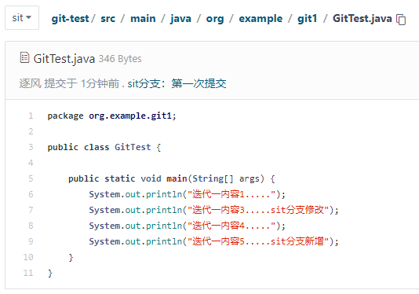Go to example folder breadcrumb
This screenshot has height=294, width=419.
click(x=261, y=19)
